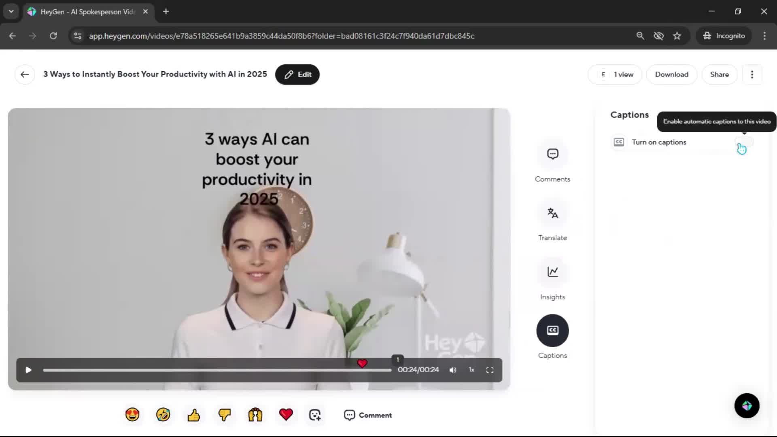This screenshot has height=437, width=777.
Task: React with the thumbs down emoji
Action: (225, 415)
